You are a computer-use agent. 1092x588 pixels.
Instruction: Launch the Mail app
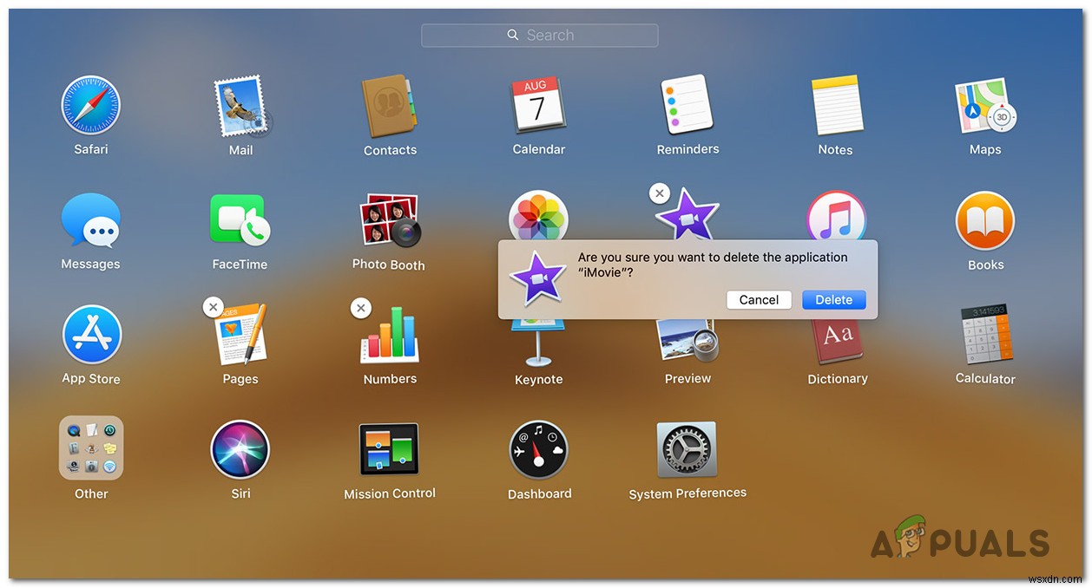241,106
